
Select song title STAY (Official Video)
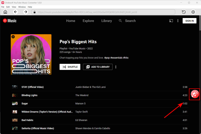click(33, 87)
